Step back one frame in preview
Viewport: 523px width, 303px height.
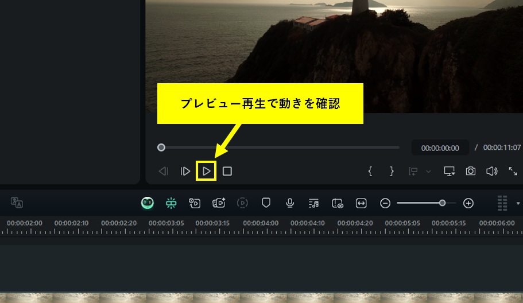(164, 172)
